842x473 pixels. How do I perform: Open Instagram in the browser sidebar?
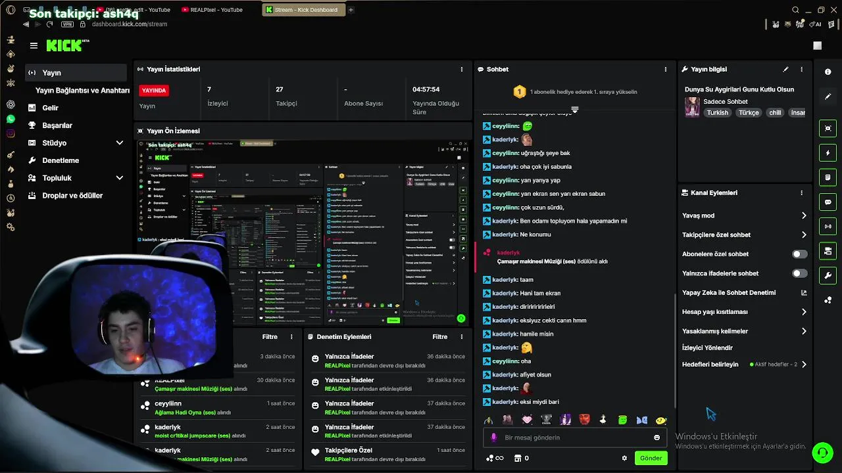tap(11, 133)
